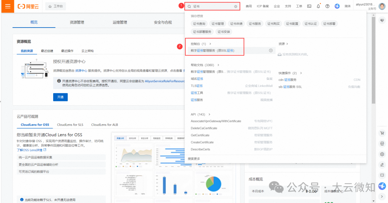388x203 pixels.
Task: Expand the 资源 results section
Action: 283,44
